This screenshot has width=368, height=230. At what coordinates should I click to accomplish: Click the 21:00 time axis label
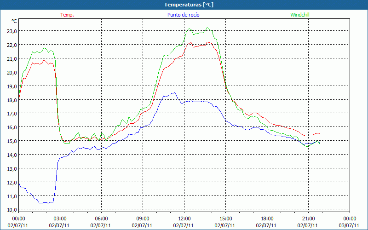point(308,219)
